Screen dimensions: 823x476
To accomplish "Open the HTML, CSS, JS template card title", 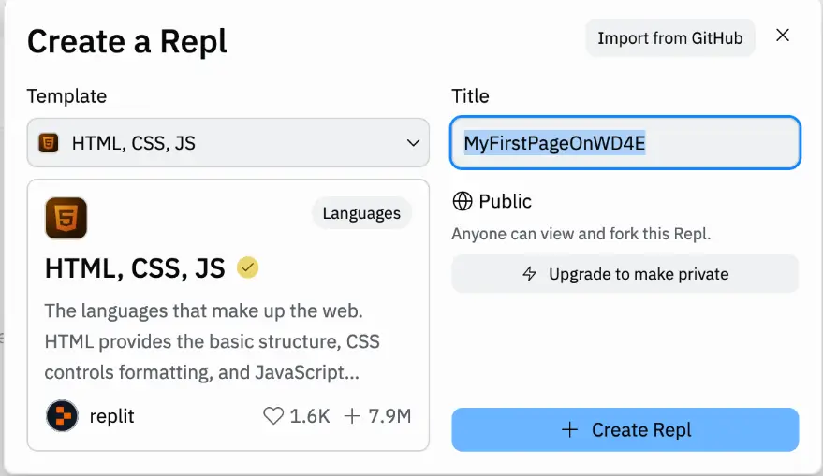I will 135,267.
